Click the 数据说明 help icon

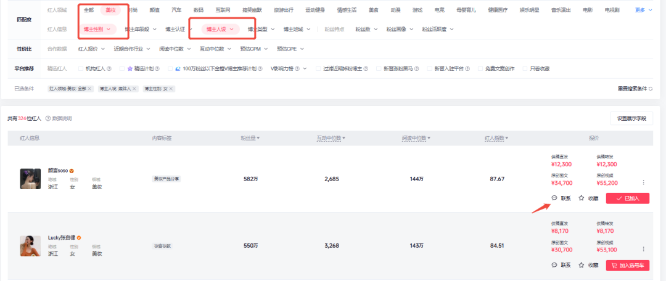(47, 118)
